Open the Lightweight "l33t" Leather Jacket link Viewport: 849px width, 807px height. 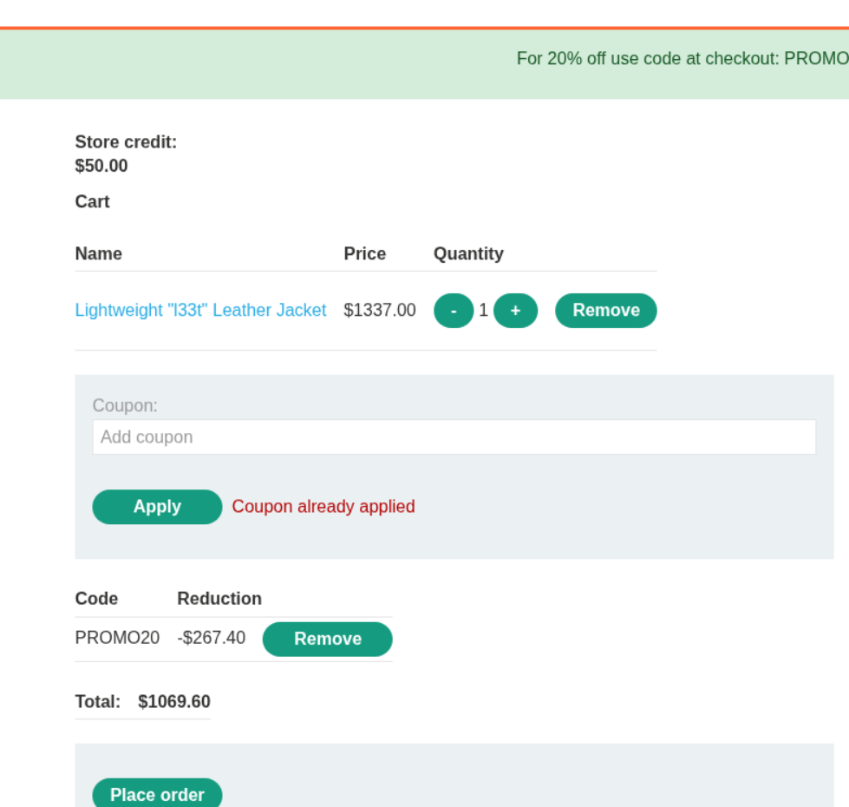click(x=200, y=311)
